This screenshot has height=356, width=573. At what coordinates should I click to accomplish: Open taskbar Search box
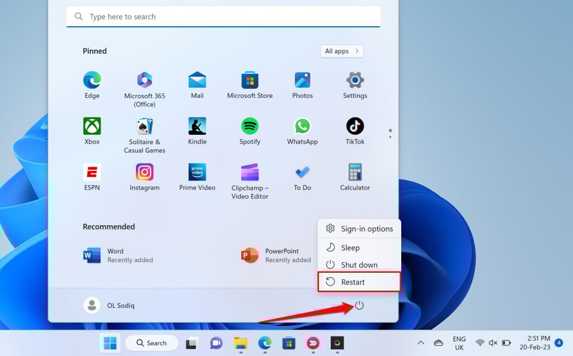click(152, 343)
